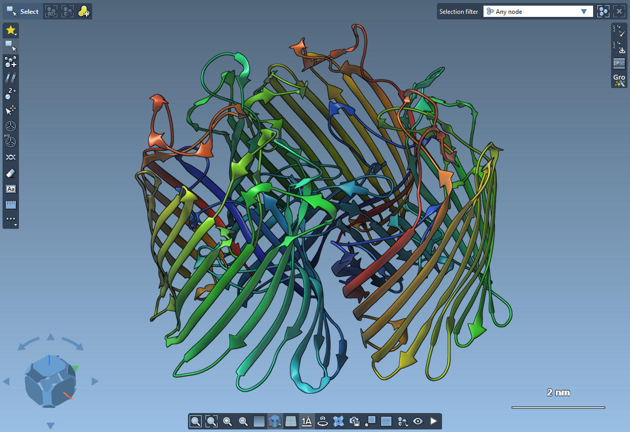The width and height of the screenshot is (630, 432).
Task: Toggle visibility with the eye icon
Action: pyautogui.click(x=418, y=421)
